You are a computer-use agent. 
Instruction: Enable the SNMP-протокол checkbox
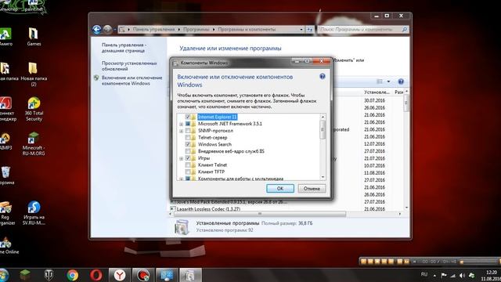coord(188,131)
